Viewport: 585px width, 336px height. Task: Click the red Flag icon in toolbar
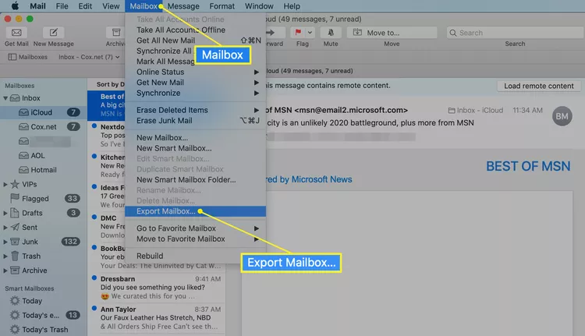[x=298, y=33]
